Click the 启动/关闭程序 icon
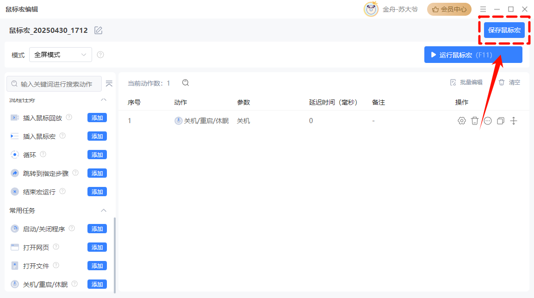Image resolution: width=534 pixels, height=298 pixels. (15, 229)
